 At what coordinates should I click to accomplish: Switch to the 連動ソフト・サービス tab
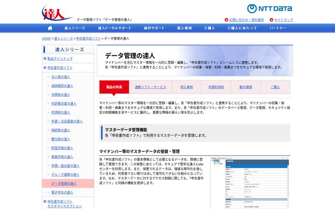(150, 87)
